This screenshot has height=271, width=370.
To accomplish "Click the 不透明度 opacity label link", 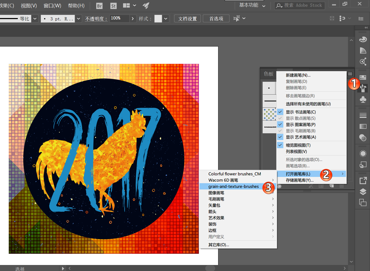I will click(96, 19).
